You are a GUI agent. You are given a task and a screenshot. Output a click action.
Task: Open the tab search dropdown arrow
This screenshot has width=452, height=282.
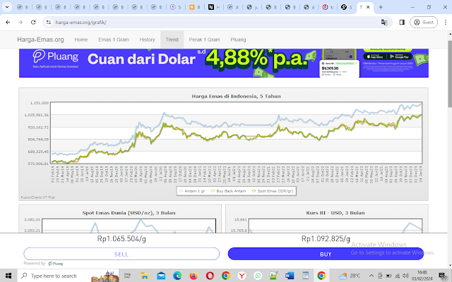(x=6, y=7)
